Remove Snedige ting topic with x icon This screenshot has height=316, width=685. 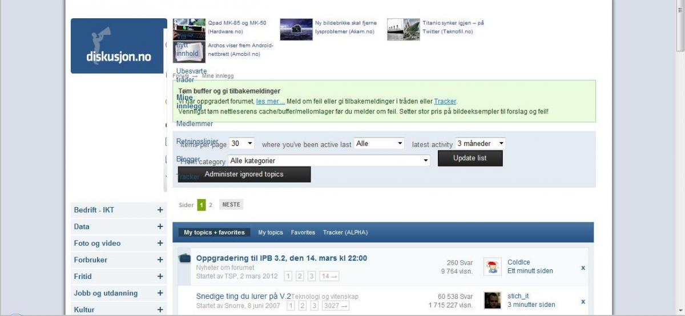point(583,301)
